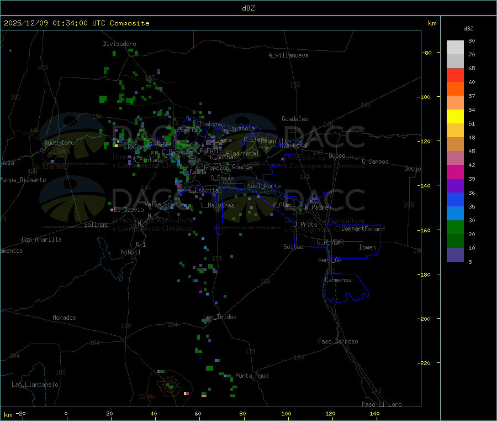This screenshot has height=421, width=497.
Task: Click the km unit label at top right
Action: click(x=432, y=23)
